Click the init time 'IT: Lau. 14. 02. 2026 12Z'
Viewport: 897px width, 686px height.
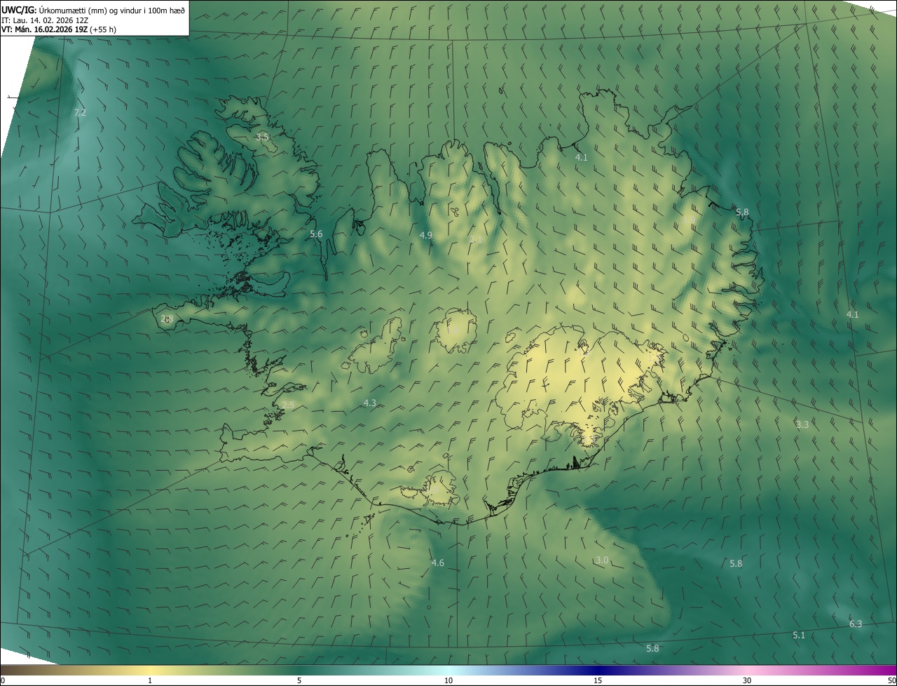[x=45, y=20]
